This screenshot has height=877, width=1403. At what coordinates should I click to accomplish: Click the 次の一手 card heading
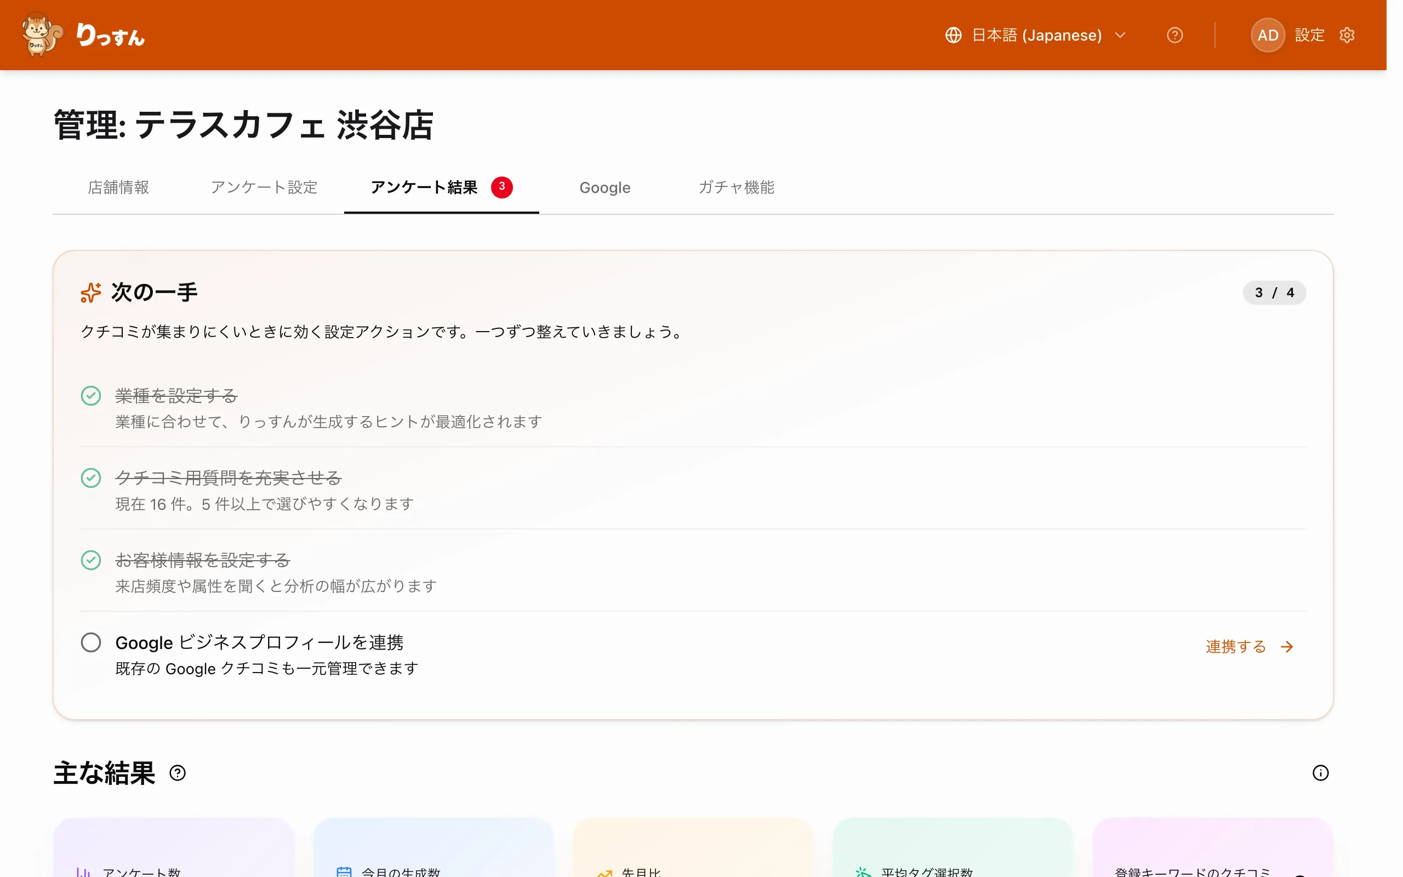click(x=154, y=292)
